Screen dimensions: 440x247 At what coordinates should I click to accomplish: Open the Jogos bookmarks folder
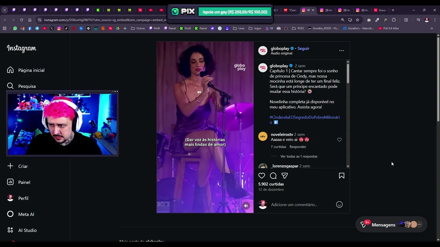pos(255,28)
